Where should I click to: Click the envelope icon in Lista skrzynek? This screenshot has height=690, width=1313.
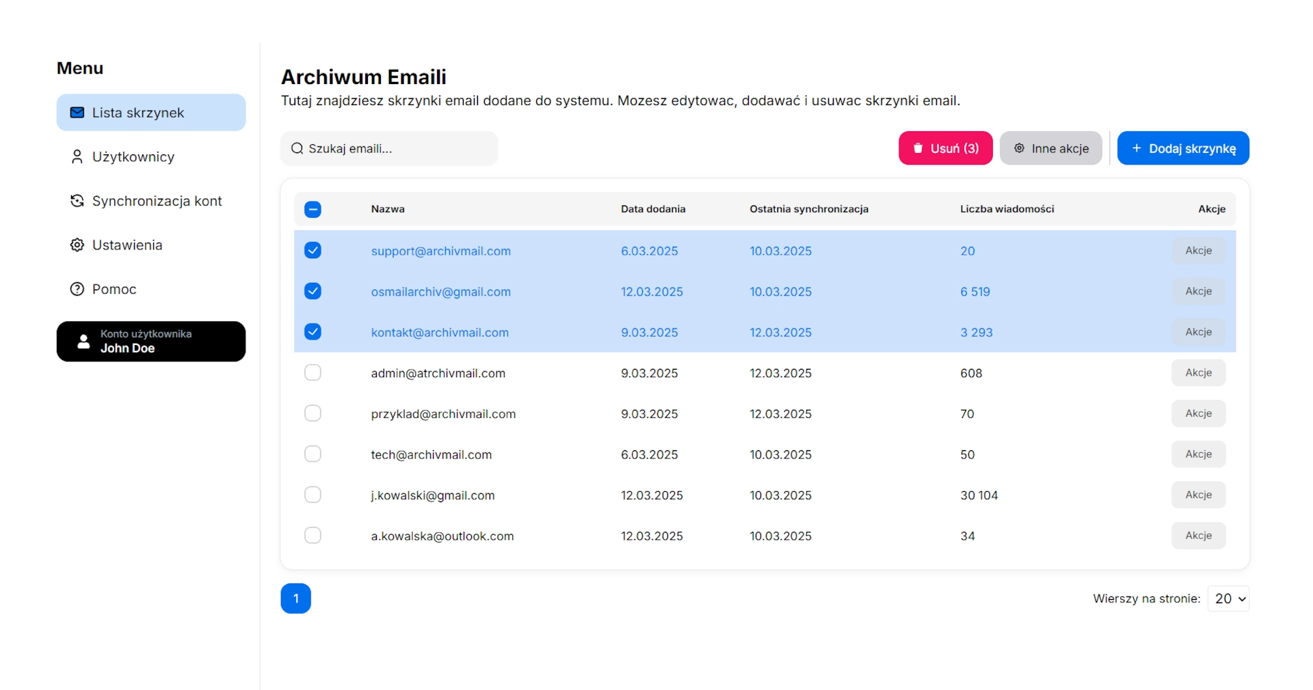(x=77, y=113)
